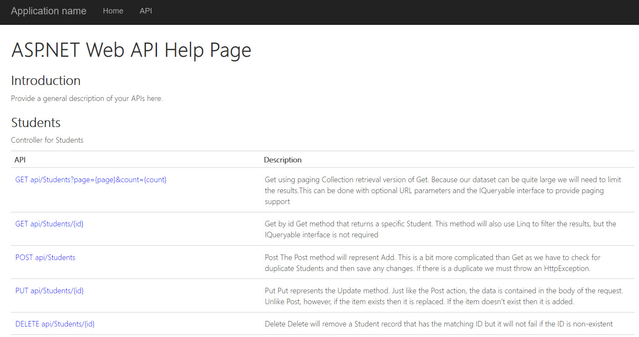Open GET api/Students paging endpoint link
Viewport: 639px width, 337px height.
coord(91,180)
